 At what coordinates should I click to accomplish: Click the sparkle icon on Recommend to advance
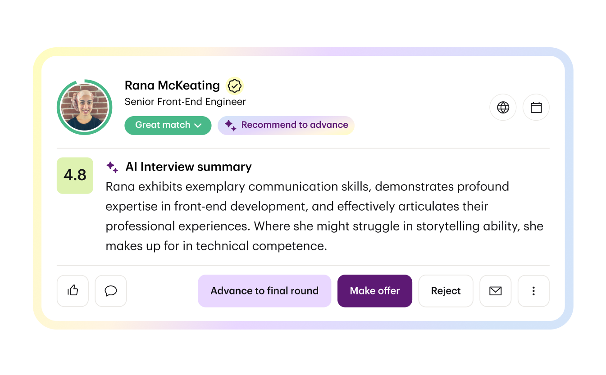(231, 126)
